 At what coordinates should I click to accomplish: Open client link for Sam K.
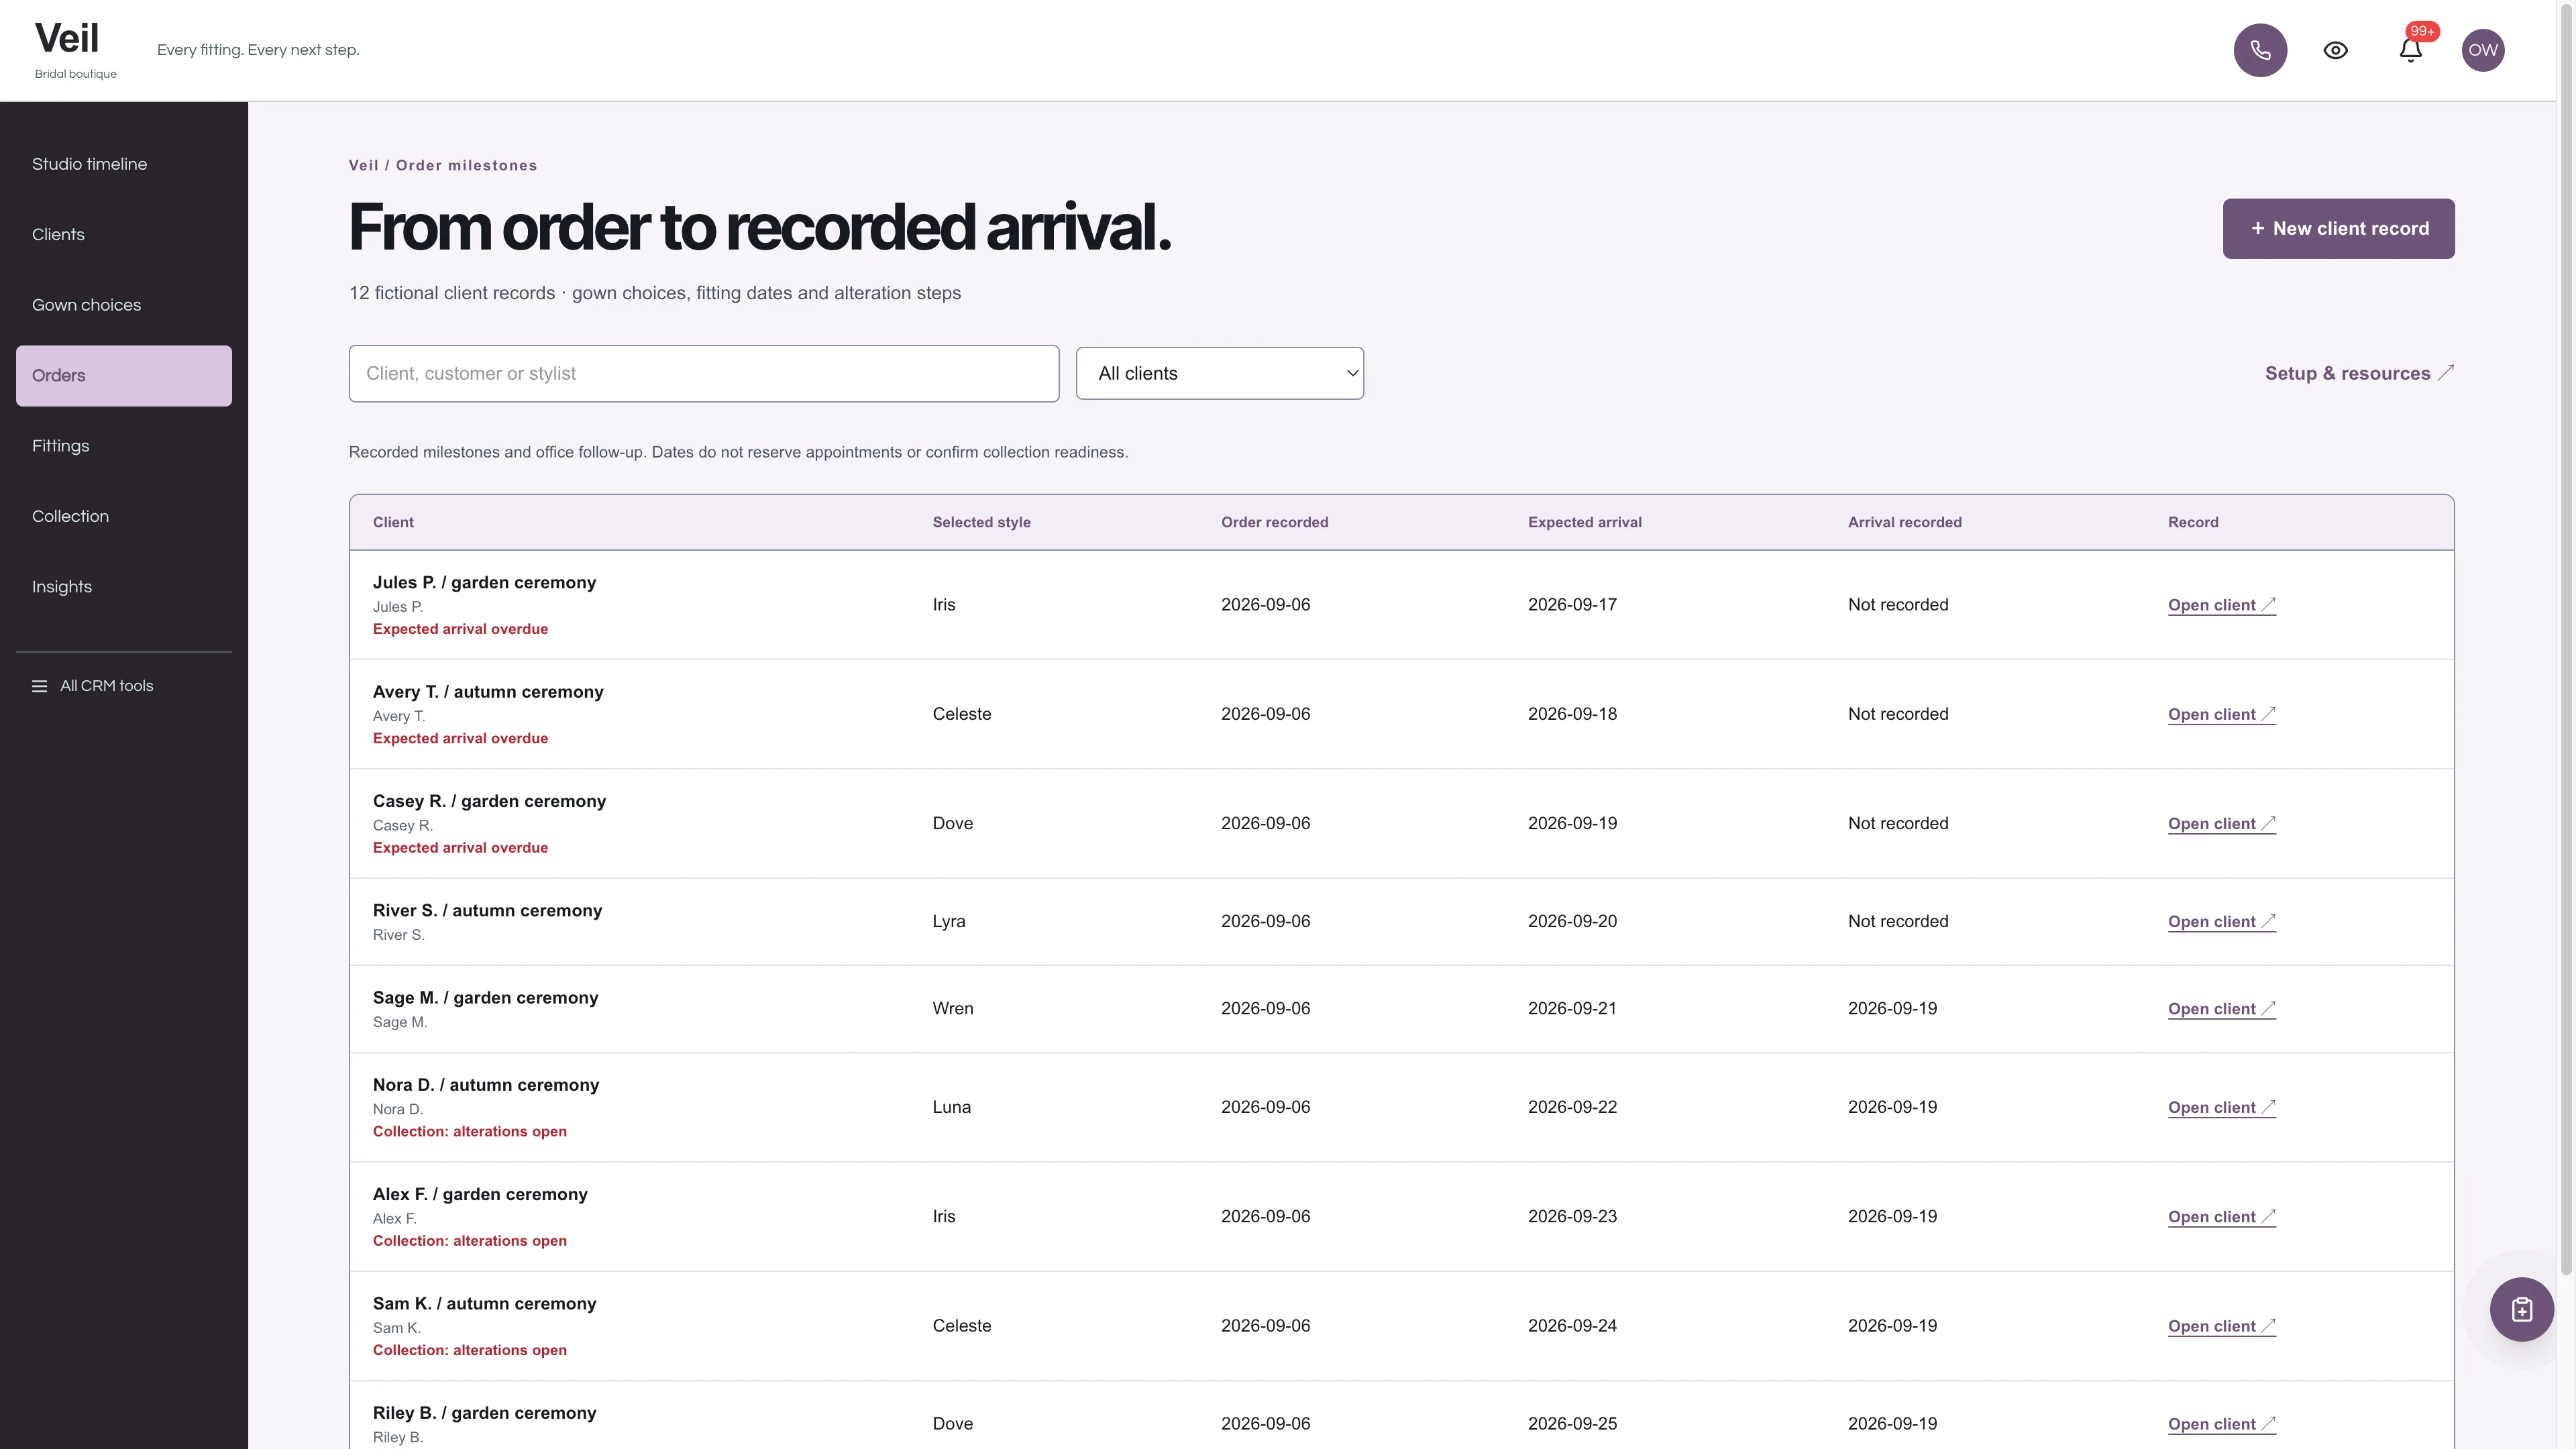coord(2221,1326)
